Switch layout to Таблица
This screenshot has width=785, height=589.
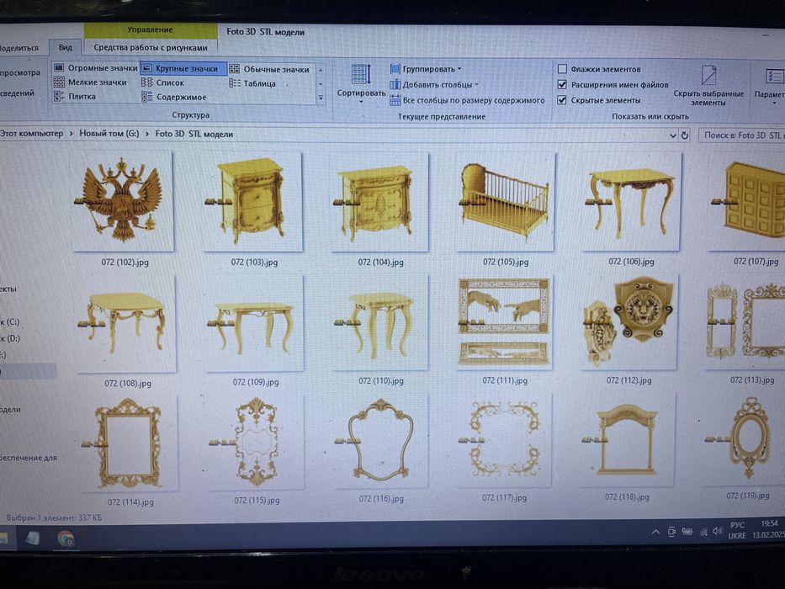pyautogui.click(x=252, y=83)
